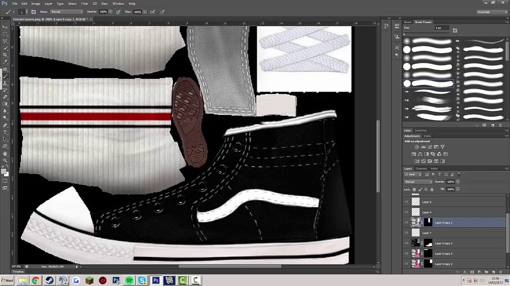Toggle visibility of Layer 0 copy 2
The image size is (510, 286).
[x=406, y=222]
